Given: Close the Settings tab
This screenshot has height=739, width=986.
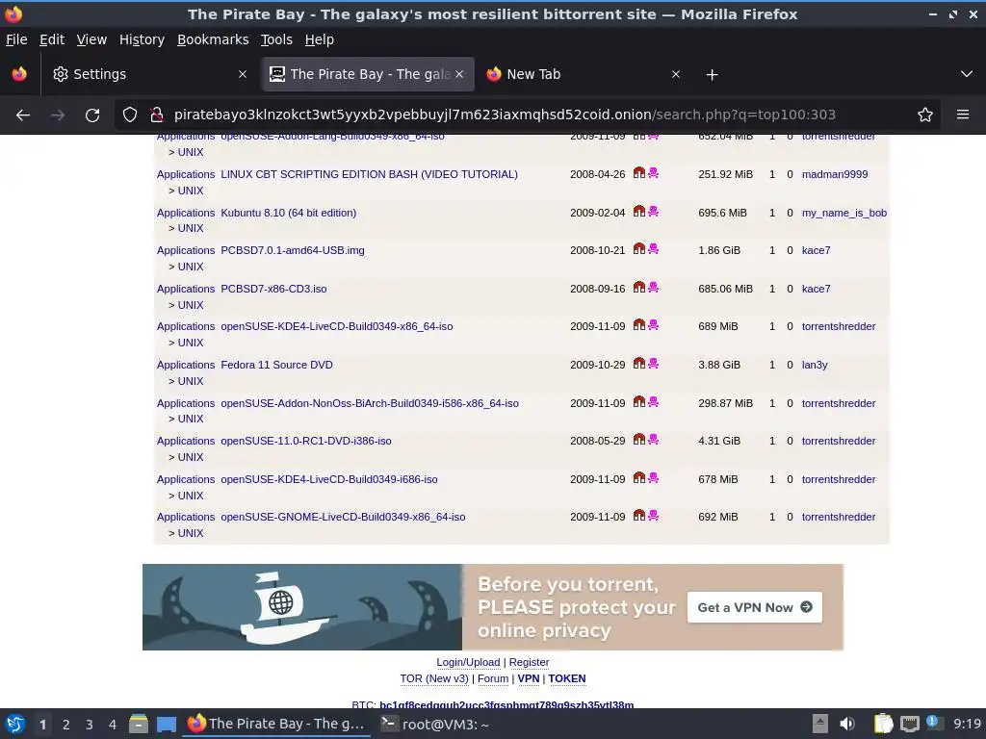Looking at the screenshot, I should point(242,74).
